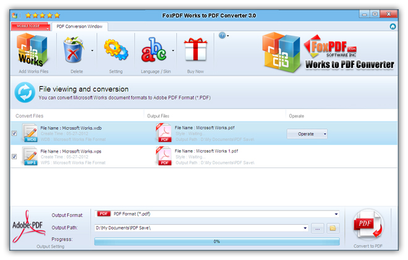Image resolution: width=408 pixels, height=260 pixels.
Task: Expand the Output Path dropdown arrow
Action: point(305,228)
